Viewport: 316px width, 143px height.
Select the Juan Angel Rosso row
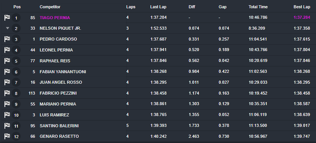[x=158, y=82]
